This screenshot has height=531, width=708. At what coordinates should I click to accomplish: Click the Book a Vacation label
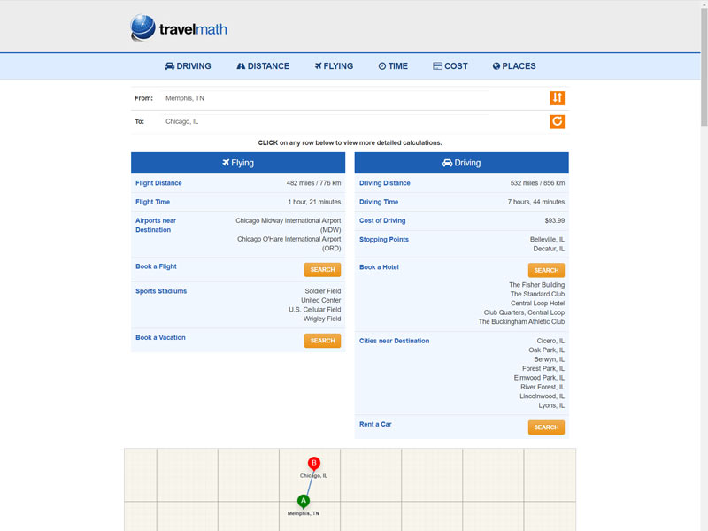(160, 337)
